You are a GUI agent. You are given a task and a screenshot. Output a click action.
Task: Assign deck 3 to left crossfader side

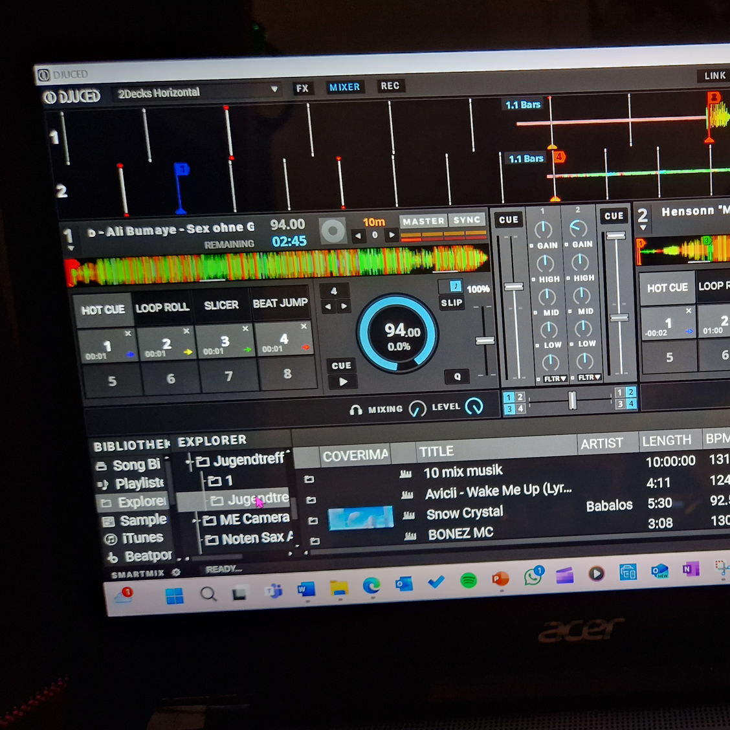point(509,409)
